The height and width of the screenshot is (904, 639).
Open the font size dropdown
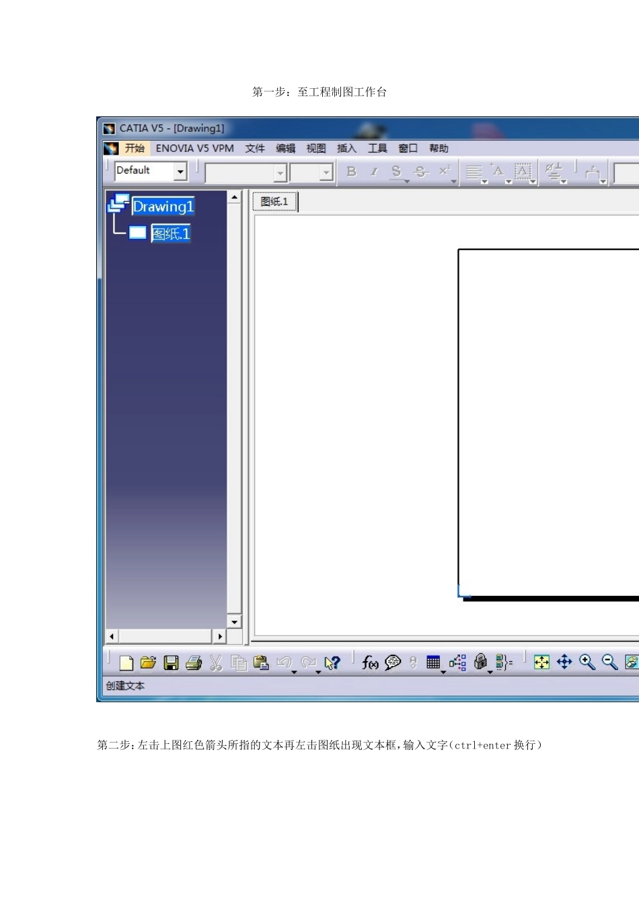tap(326, 173)
